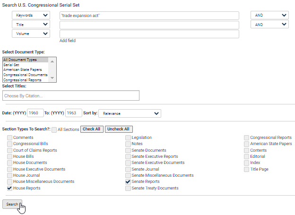Image resolution: width=295 pixels, height=215 pixels.
Task: Click the Add field link
Action: pyautogui.click(x=68, y=41)
